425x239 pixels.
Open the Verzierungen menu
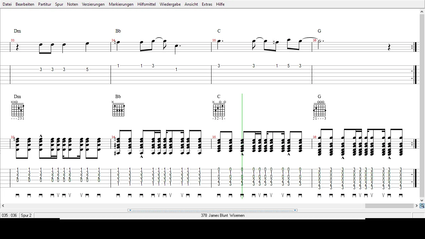click(x=93, y=4)
